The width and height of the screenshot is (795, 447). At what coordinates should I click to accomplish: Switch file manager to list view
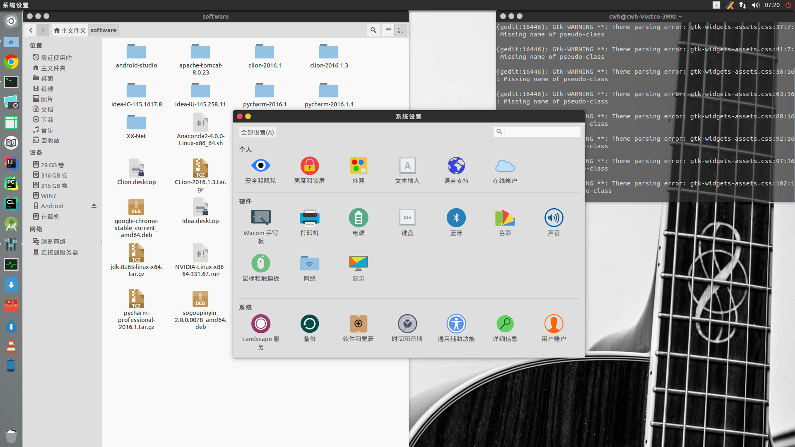point(388,30)
